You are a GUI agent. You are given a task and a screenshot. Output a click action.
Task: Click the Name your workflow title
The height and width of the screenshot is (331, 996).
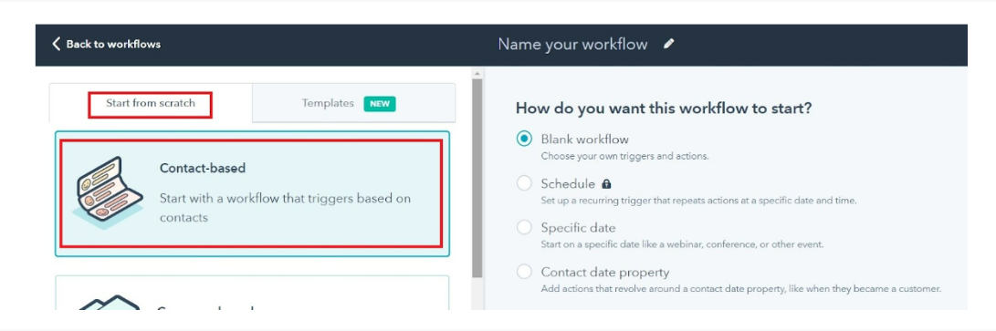pyautogui.click(x=572, y=44)
